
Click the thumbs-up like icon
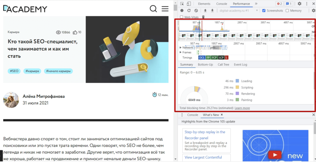point(75,32)
